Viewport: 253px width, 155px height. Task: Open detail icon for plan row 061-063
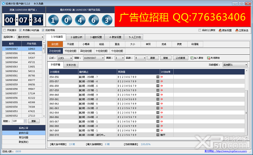pos(158,108)
